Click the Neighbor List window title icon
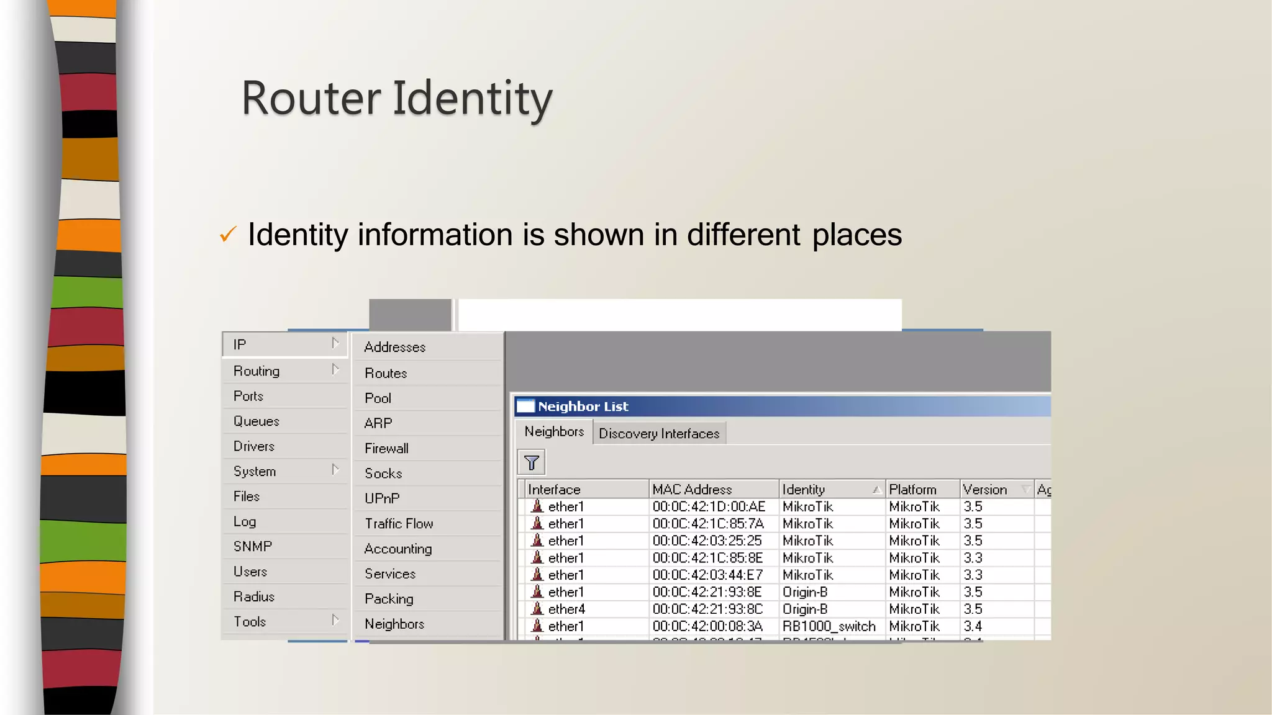Viewport: 1272px width, 715px height. (525, 407)
